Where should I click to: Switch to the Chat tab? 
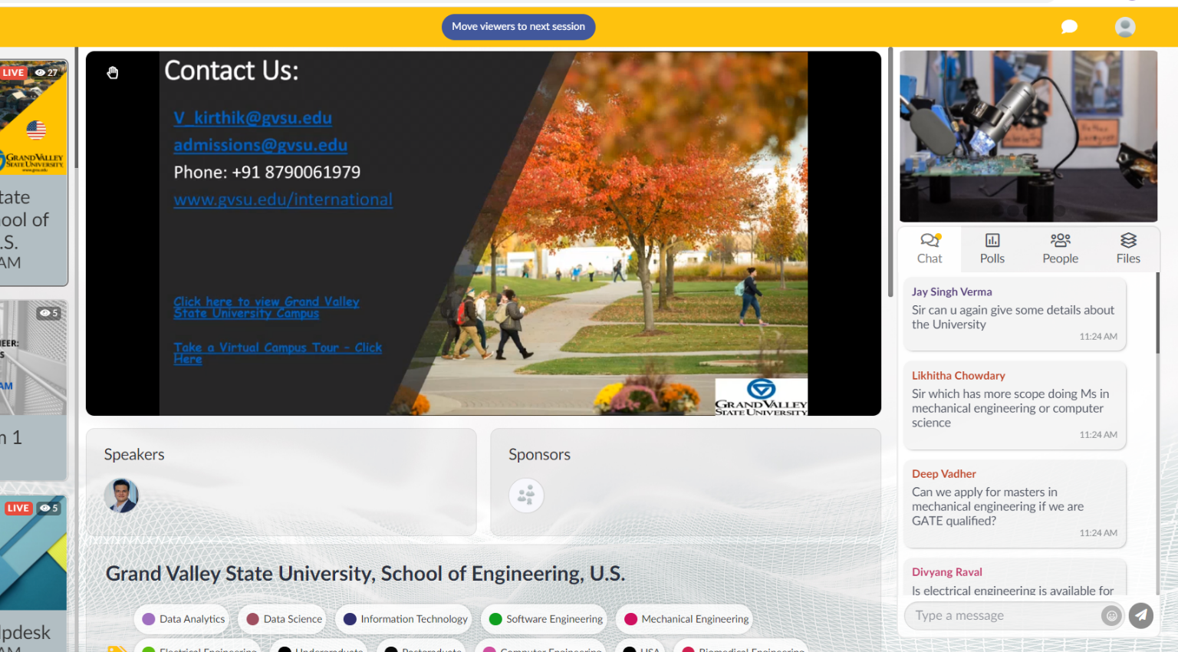click(x=930, y=249)
